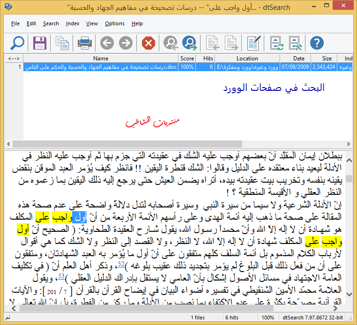
Task: Click the Print toolbar icon
Action: tap(85, 44)
